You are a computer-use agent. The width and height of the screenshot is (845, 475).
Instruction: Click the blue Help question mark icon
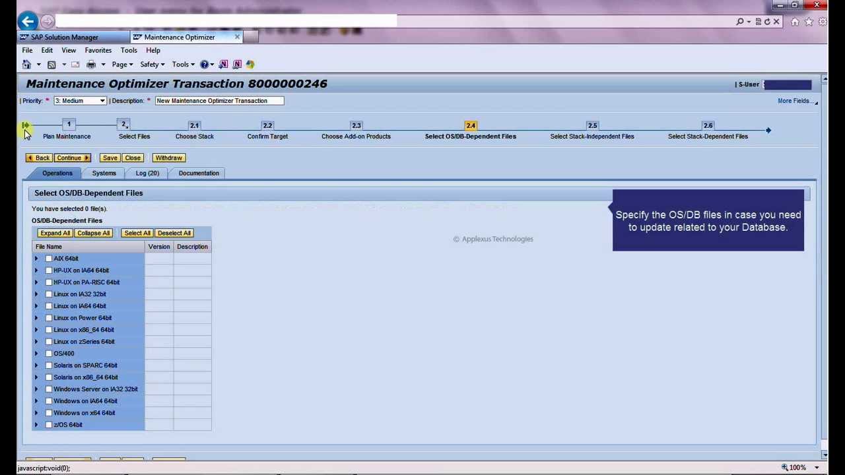[x=204, y=65]
